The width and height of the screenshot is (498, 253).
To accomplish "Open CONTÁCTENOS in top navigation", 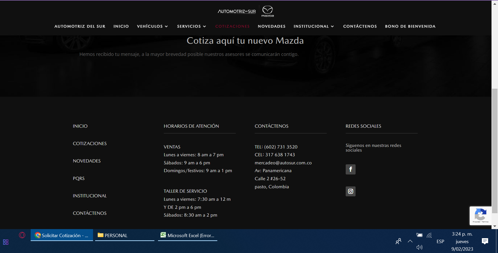I will point(360,26).
